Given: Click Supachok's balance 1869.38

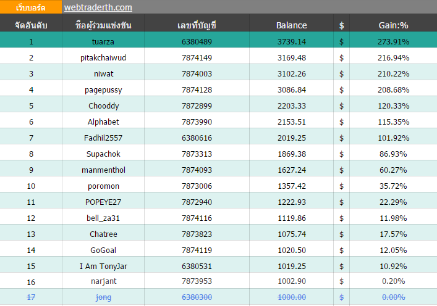Looking at the screenshot, I should point(292,154).
